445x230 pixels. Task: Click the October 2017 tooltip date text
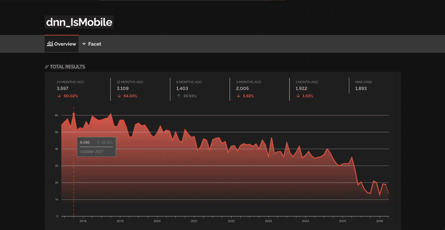[x=92, y=152]
